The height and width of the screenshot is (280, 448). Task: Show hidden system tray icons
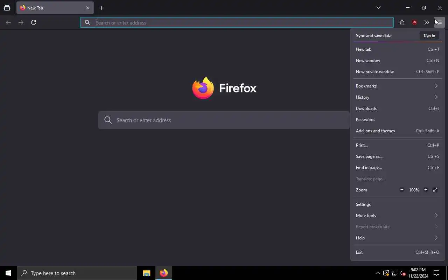coord(377,273)
